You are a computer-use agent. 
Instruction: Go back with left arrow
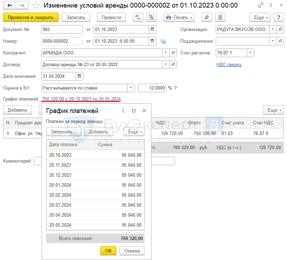(9, 5)
